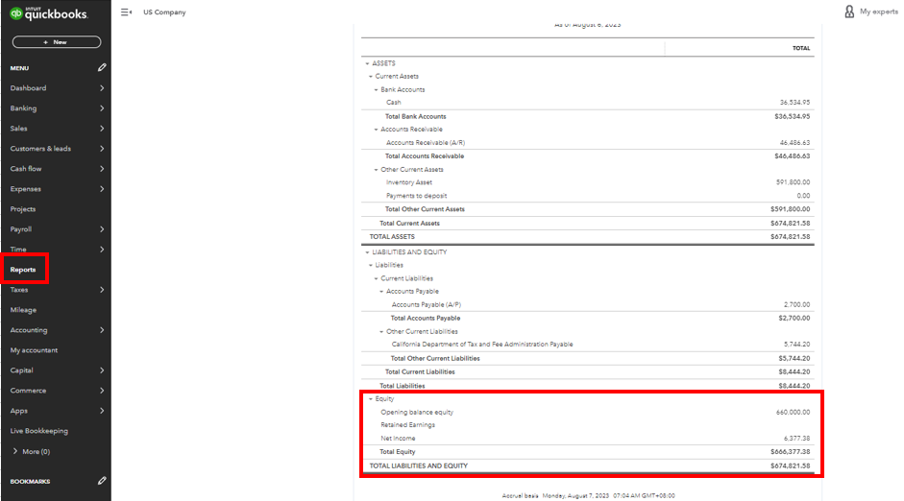Open My experts person icon
The width and height of the screenshot is (904, 501).
coord(849,12)
